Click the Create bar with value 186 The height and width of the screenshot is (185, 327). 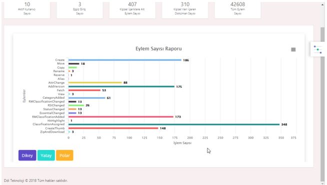coord(125,60)
